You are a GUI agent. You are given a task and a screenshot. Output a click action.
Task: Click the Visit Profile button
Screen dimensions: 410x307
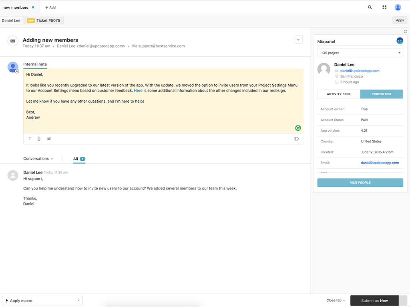click(x=360, y=183)
